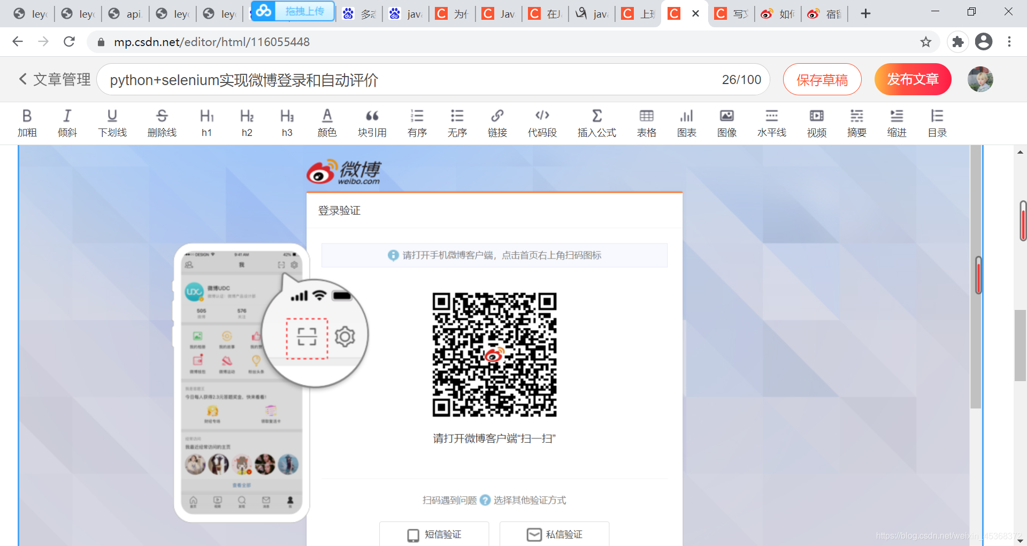Apply strikethrough (删除线) formatting
This screenshot has height=546, width=1027.
[162, 123]
